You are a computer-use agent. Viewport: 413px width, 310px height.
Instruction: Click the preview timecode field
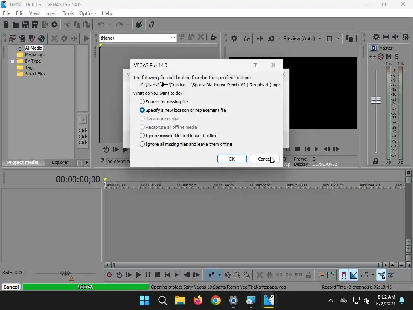tap(119, 162)
